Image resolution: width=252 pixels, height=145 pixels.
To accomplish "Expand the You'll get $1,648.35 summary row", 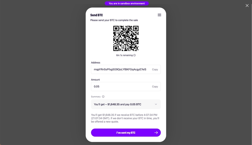I will point(126,104).
